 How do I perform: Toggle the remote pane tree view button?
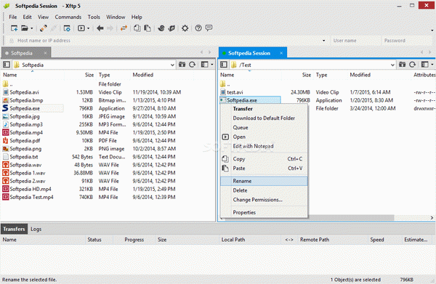click(x=224, y=65)
